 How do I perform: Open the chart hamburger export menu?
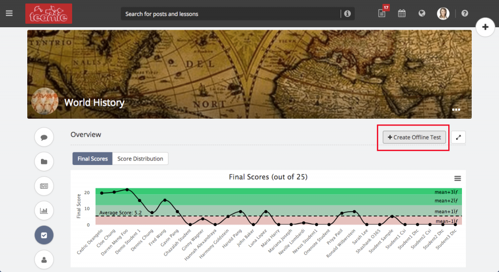point(458,179)
